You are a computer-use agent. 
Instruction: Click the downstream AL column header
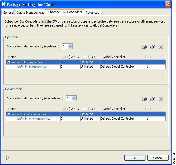[x=155, y=109]
